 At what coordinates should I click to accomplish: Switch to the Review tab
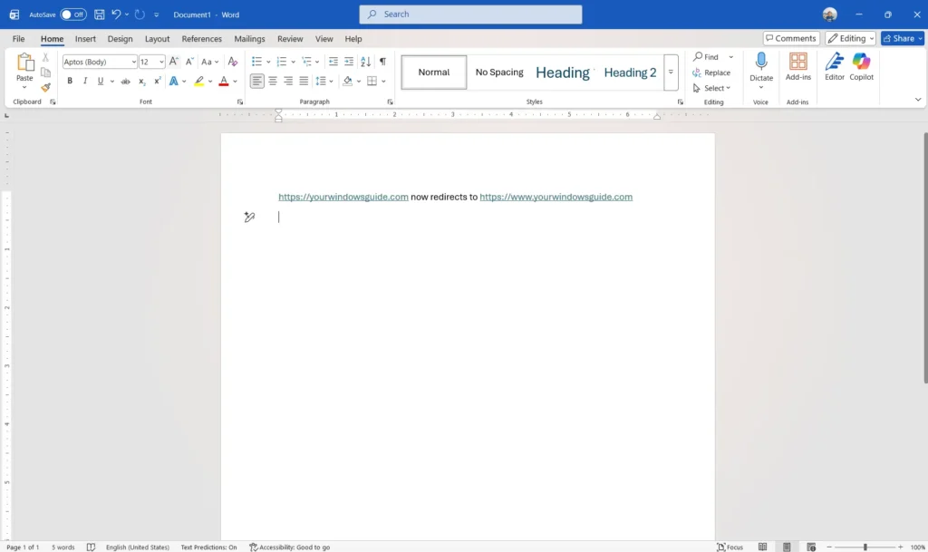coord(290,38)
